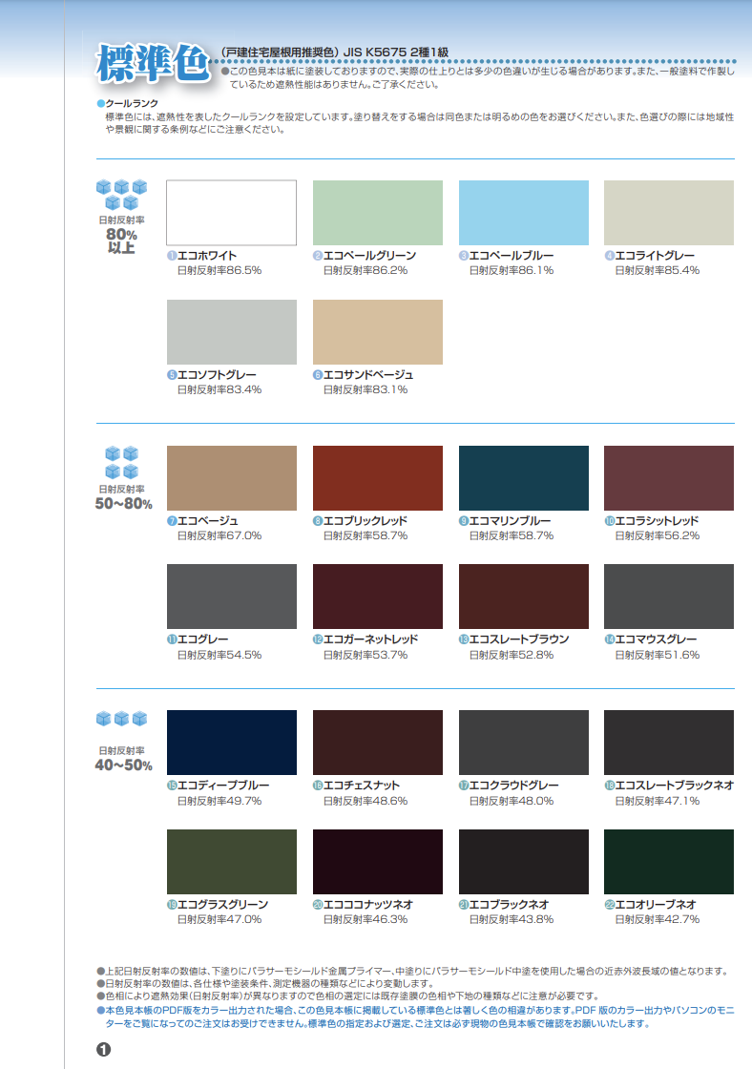Screen dimensions: 752x1069
Task: Click the 日射反射率42.7% text under エコオリーブネオ
Action: pos(657,919)
